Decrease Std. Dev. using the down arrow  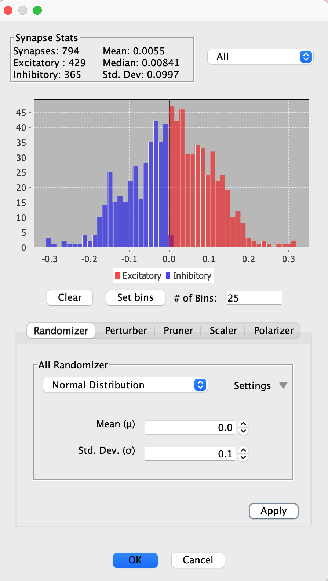point(243,457)
